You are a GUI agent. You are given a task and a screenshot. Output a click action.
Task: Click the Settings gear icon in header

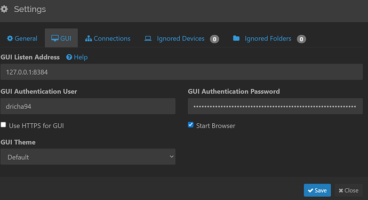coord(4,9)
